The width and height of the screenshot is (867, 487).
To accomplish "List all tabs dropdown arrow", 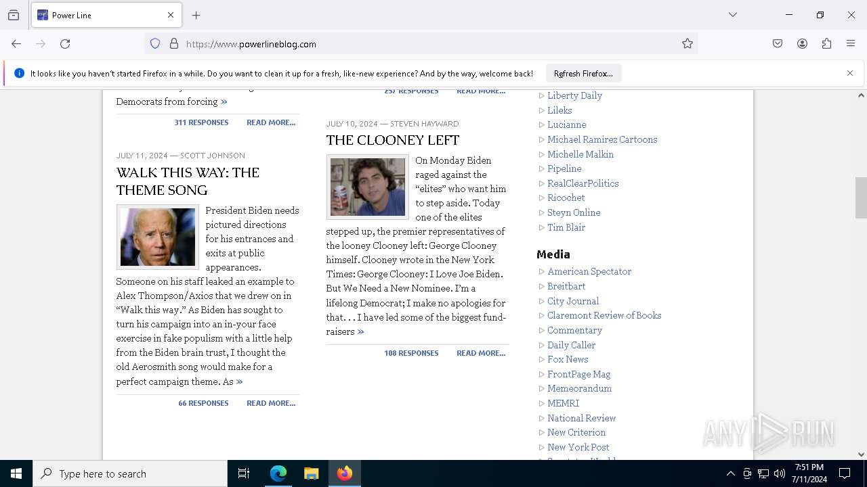I will tap(733, 15).
